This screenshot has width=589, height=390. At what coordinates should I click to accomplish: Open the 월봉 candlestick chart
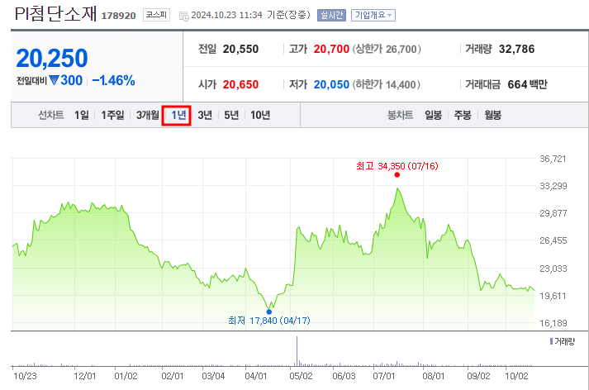(492, 115)
